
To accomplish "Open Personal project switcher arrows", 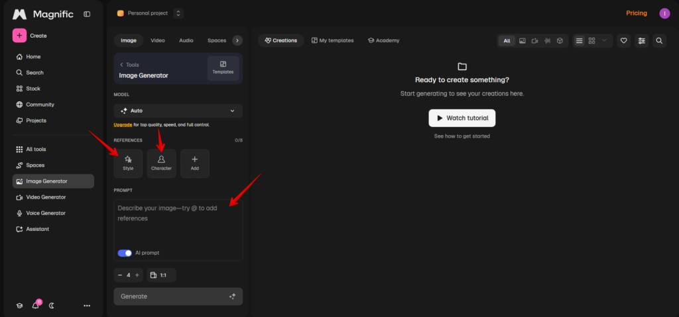I will click(178, 13).
